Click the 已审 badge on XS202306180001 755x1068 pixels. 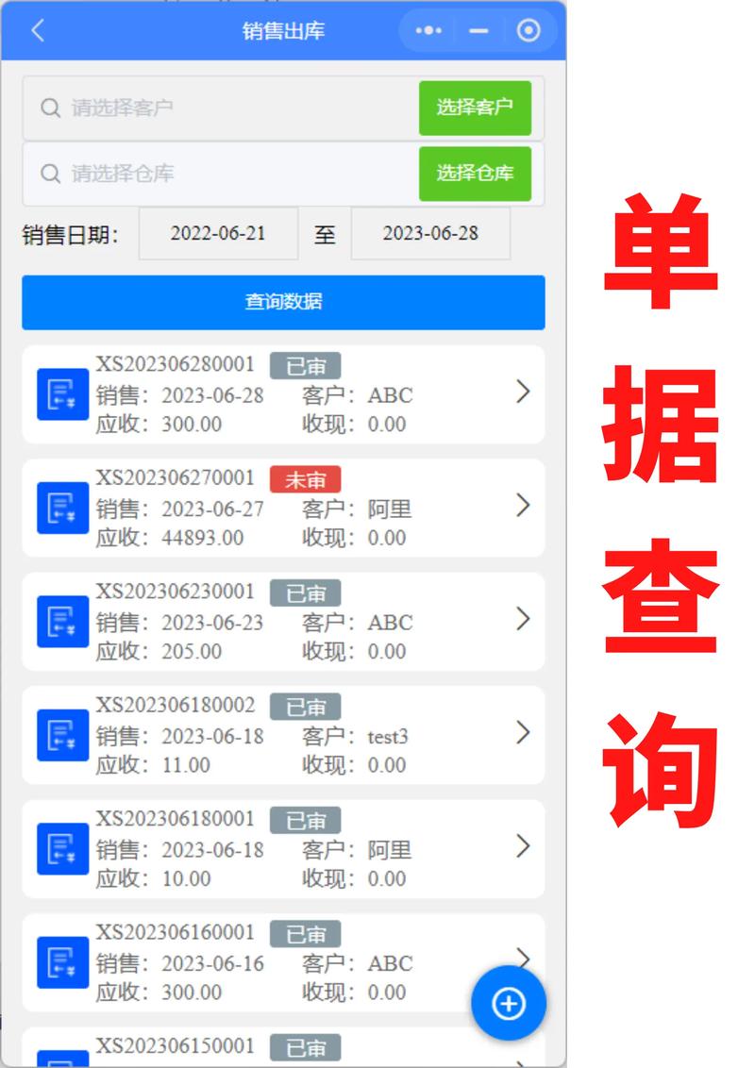point(305,821)
